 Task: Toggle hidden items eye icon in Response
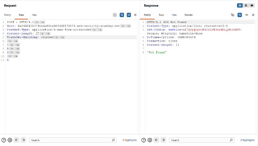[x=233, y=15]
